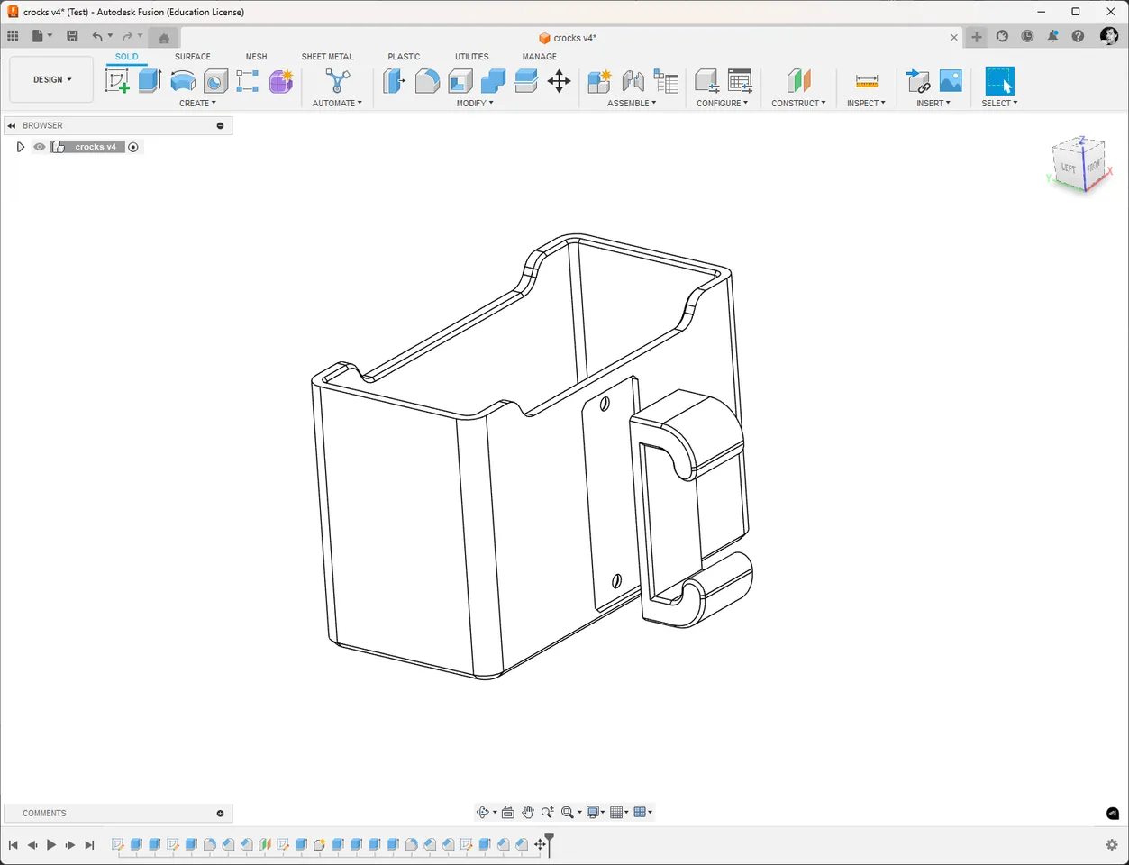
Task: Open the File menu dropdown
Action: pos(41,36)
